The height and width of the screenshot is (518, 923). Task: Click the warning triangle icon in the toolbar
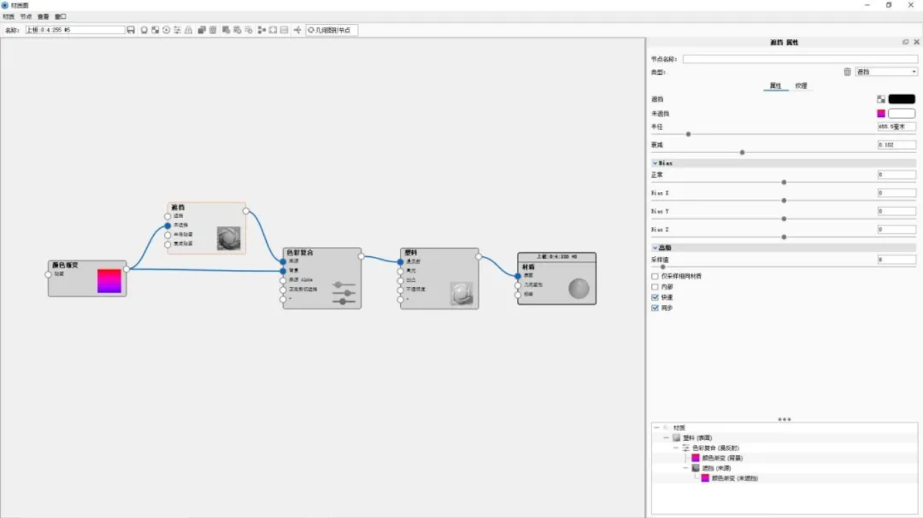(x=189, y=30)
